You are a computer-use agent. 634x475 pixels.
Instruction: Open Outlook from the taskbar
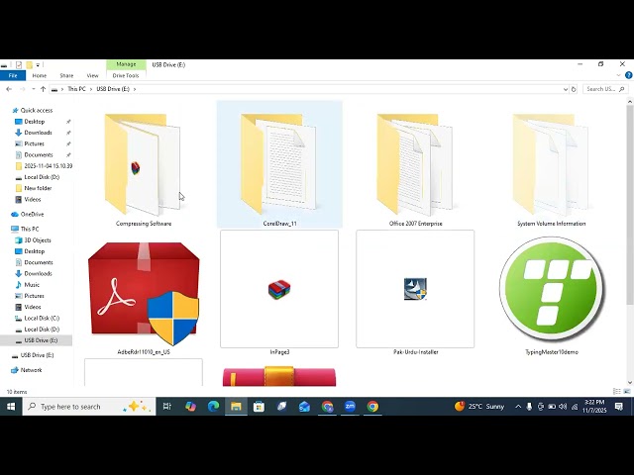point(304,407)
